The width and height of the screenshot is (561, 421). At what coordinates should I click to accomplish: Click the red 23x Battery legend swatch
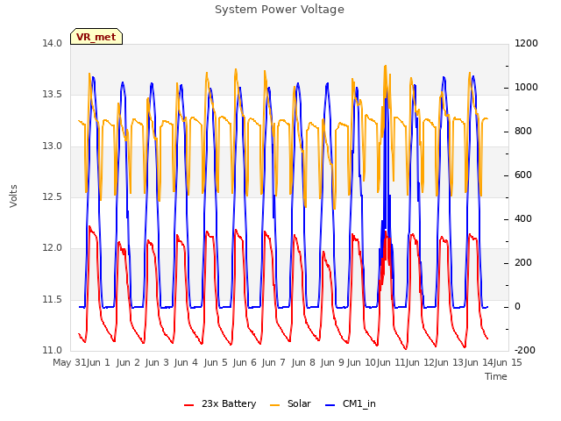click(189, 405)
